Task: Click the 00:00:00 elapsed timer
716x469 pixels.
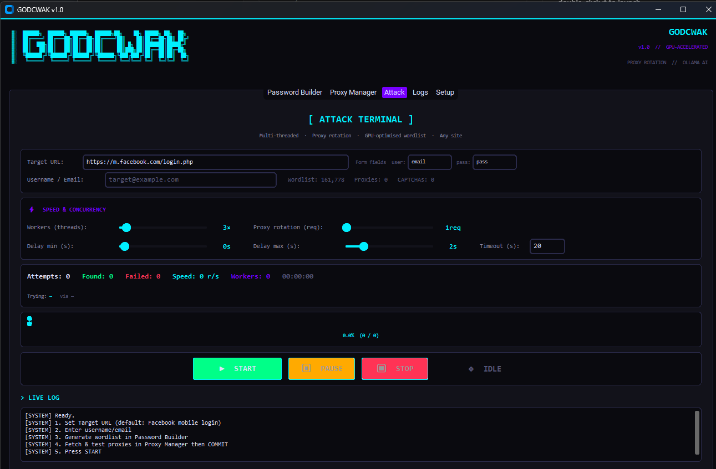Action: click(x=298, y=276)
